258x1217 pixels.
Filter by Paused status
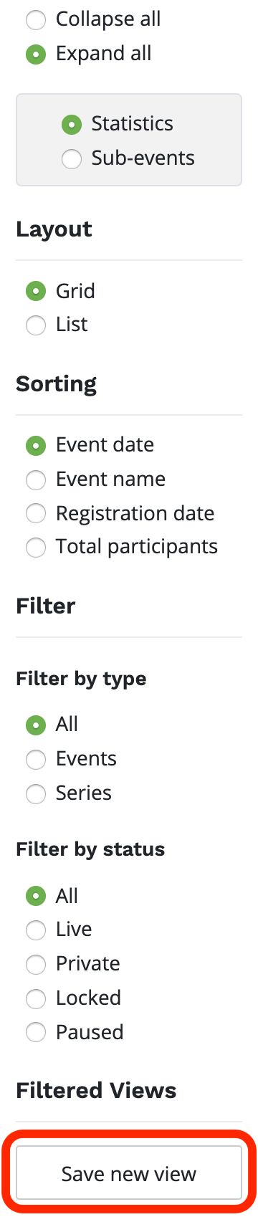(36, 1033)
